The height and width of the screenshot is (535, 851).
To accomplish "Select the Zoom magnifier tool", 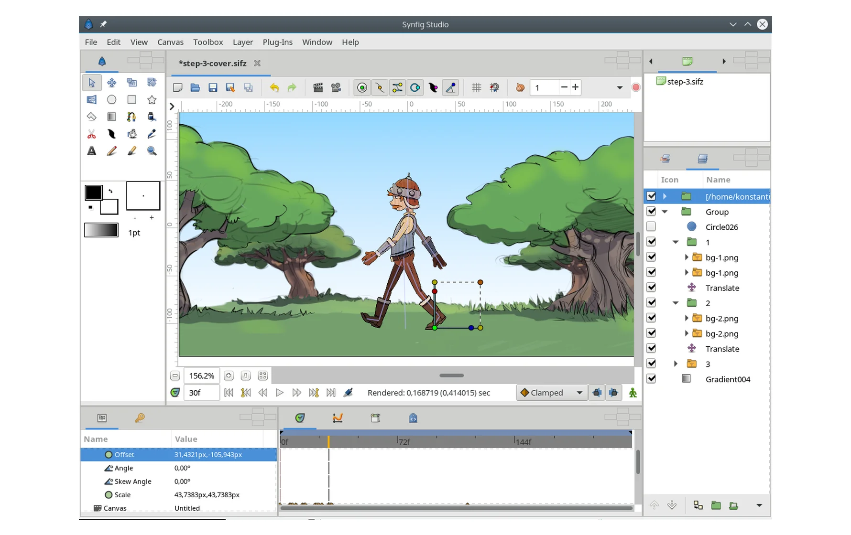I will 152,151.
